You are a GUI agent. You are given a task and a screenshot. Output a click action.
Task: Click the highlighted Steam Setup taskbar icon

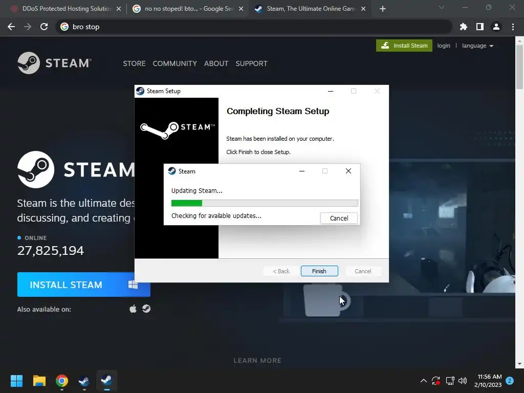(106, 381)
